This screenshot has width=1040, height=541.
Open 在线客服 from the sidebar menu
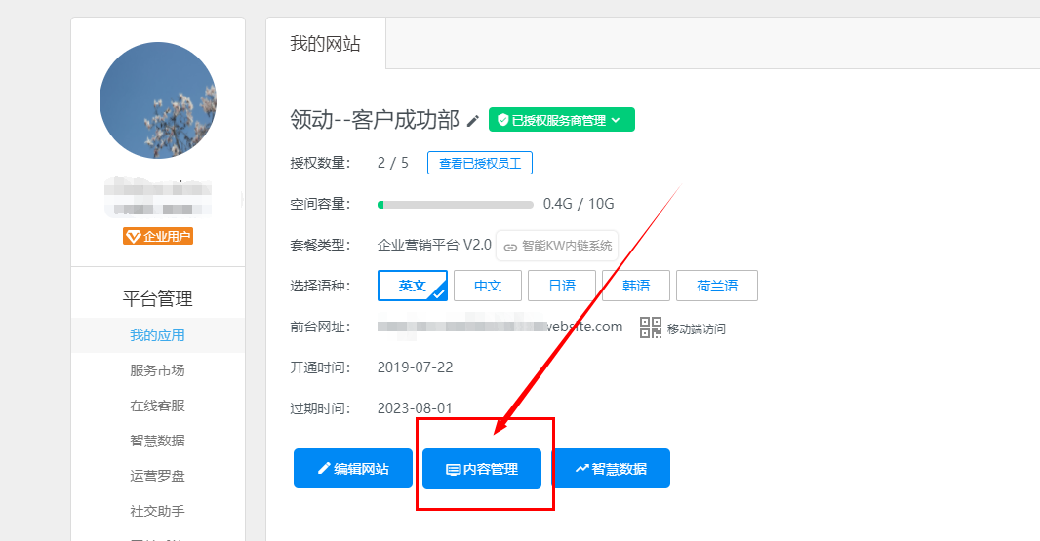pos(157,406)
